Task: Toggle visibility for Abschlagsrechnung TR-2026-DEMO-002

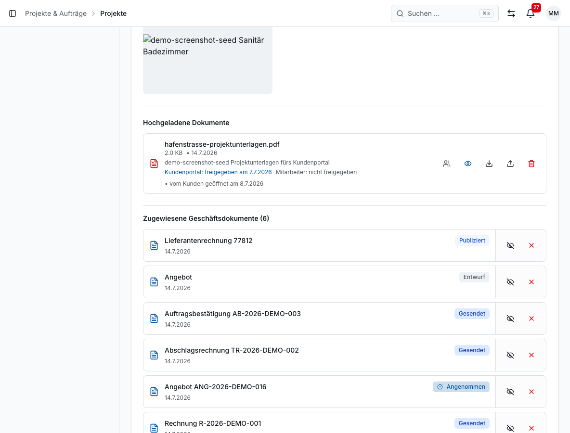Action: click(x=510, y=355)
